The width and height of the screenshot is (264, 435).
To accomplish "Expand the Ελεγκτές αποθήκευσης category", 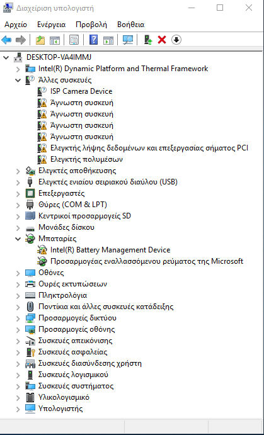I will click(18, 171).
